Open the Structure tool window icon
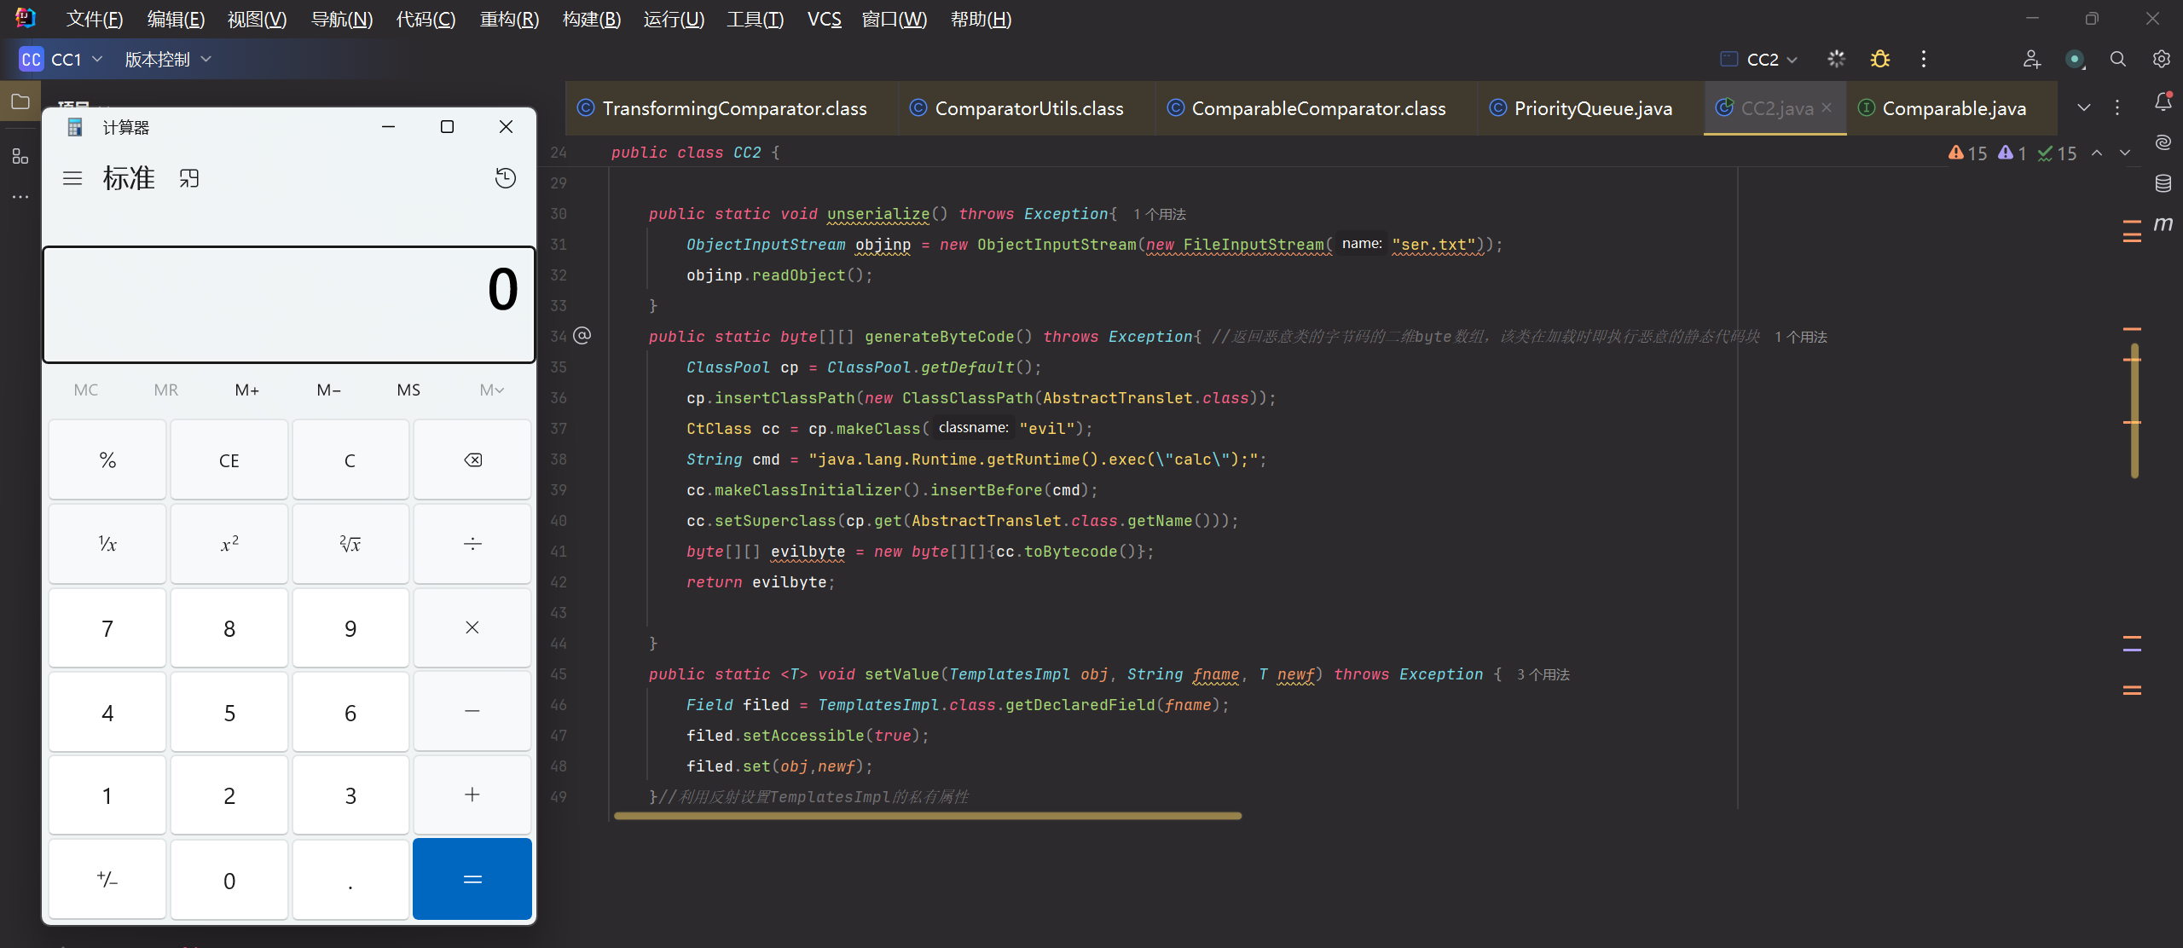This screenshot has width=2183, height=948. [x=20, y=156]
